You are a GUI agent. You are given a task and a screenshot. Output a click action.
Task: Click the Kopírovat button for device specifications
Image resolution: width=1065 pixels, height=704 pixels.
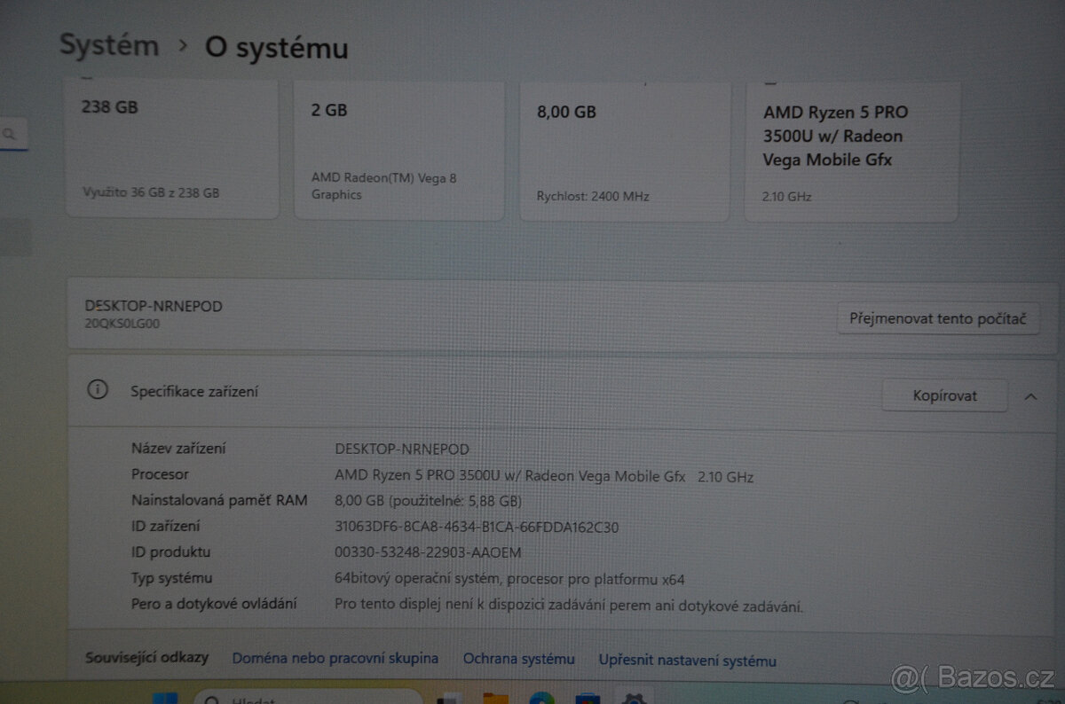(x=944, y=395)
